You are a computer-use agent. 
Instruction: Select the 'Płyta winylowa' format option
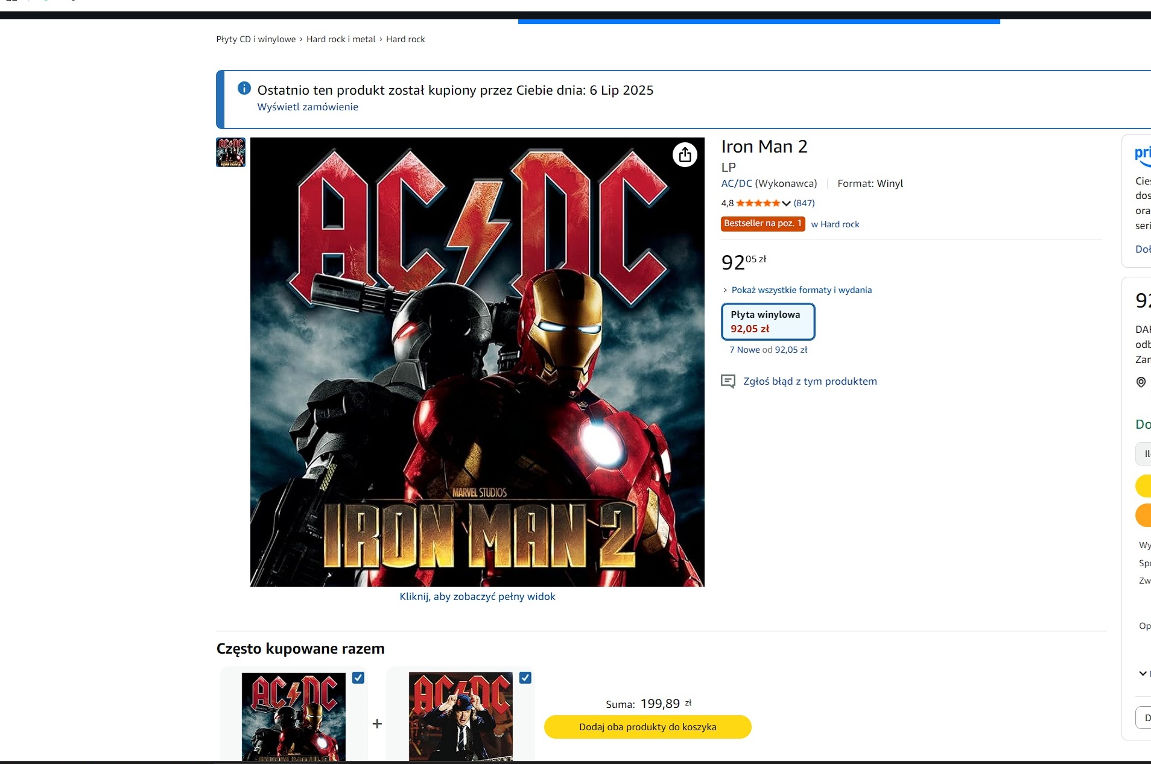pyautogui.click(x=767, y=321)
